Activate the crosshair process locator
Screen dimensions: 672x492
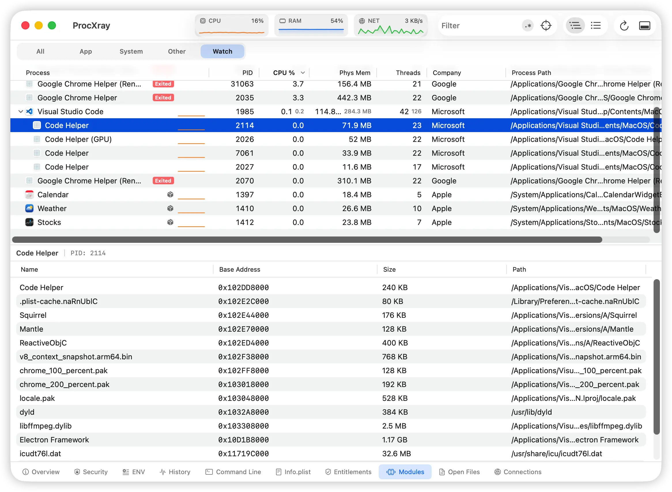(x=546, y=26)
